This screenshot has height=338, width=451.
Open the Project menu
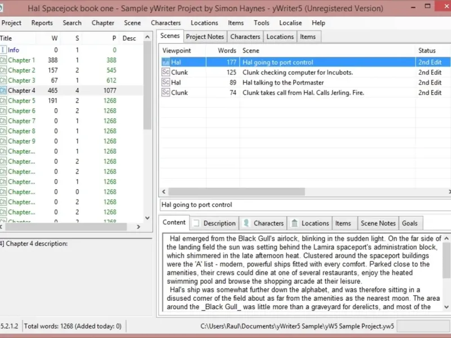point(11,23)
